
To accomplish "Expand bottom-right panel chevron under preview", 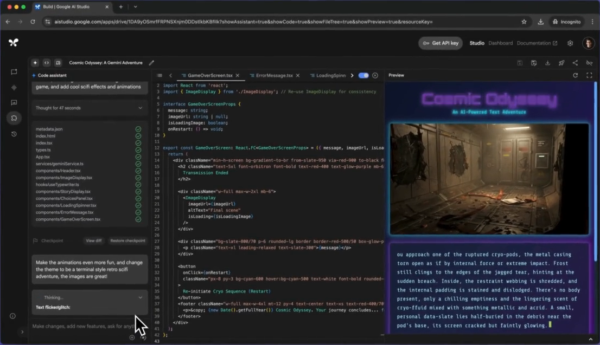I will [590, 339].
